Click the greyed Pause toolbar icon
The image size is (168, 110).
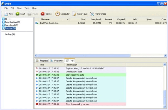click(x=29, y=14)
